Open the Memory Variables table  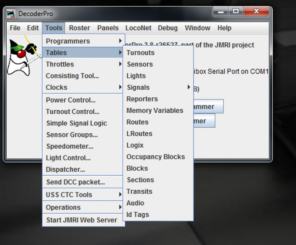click(158, 110)
